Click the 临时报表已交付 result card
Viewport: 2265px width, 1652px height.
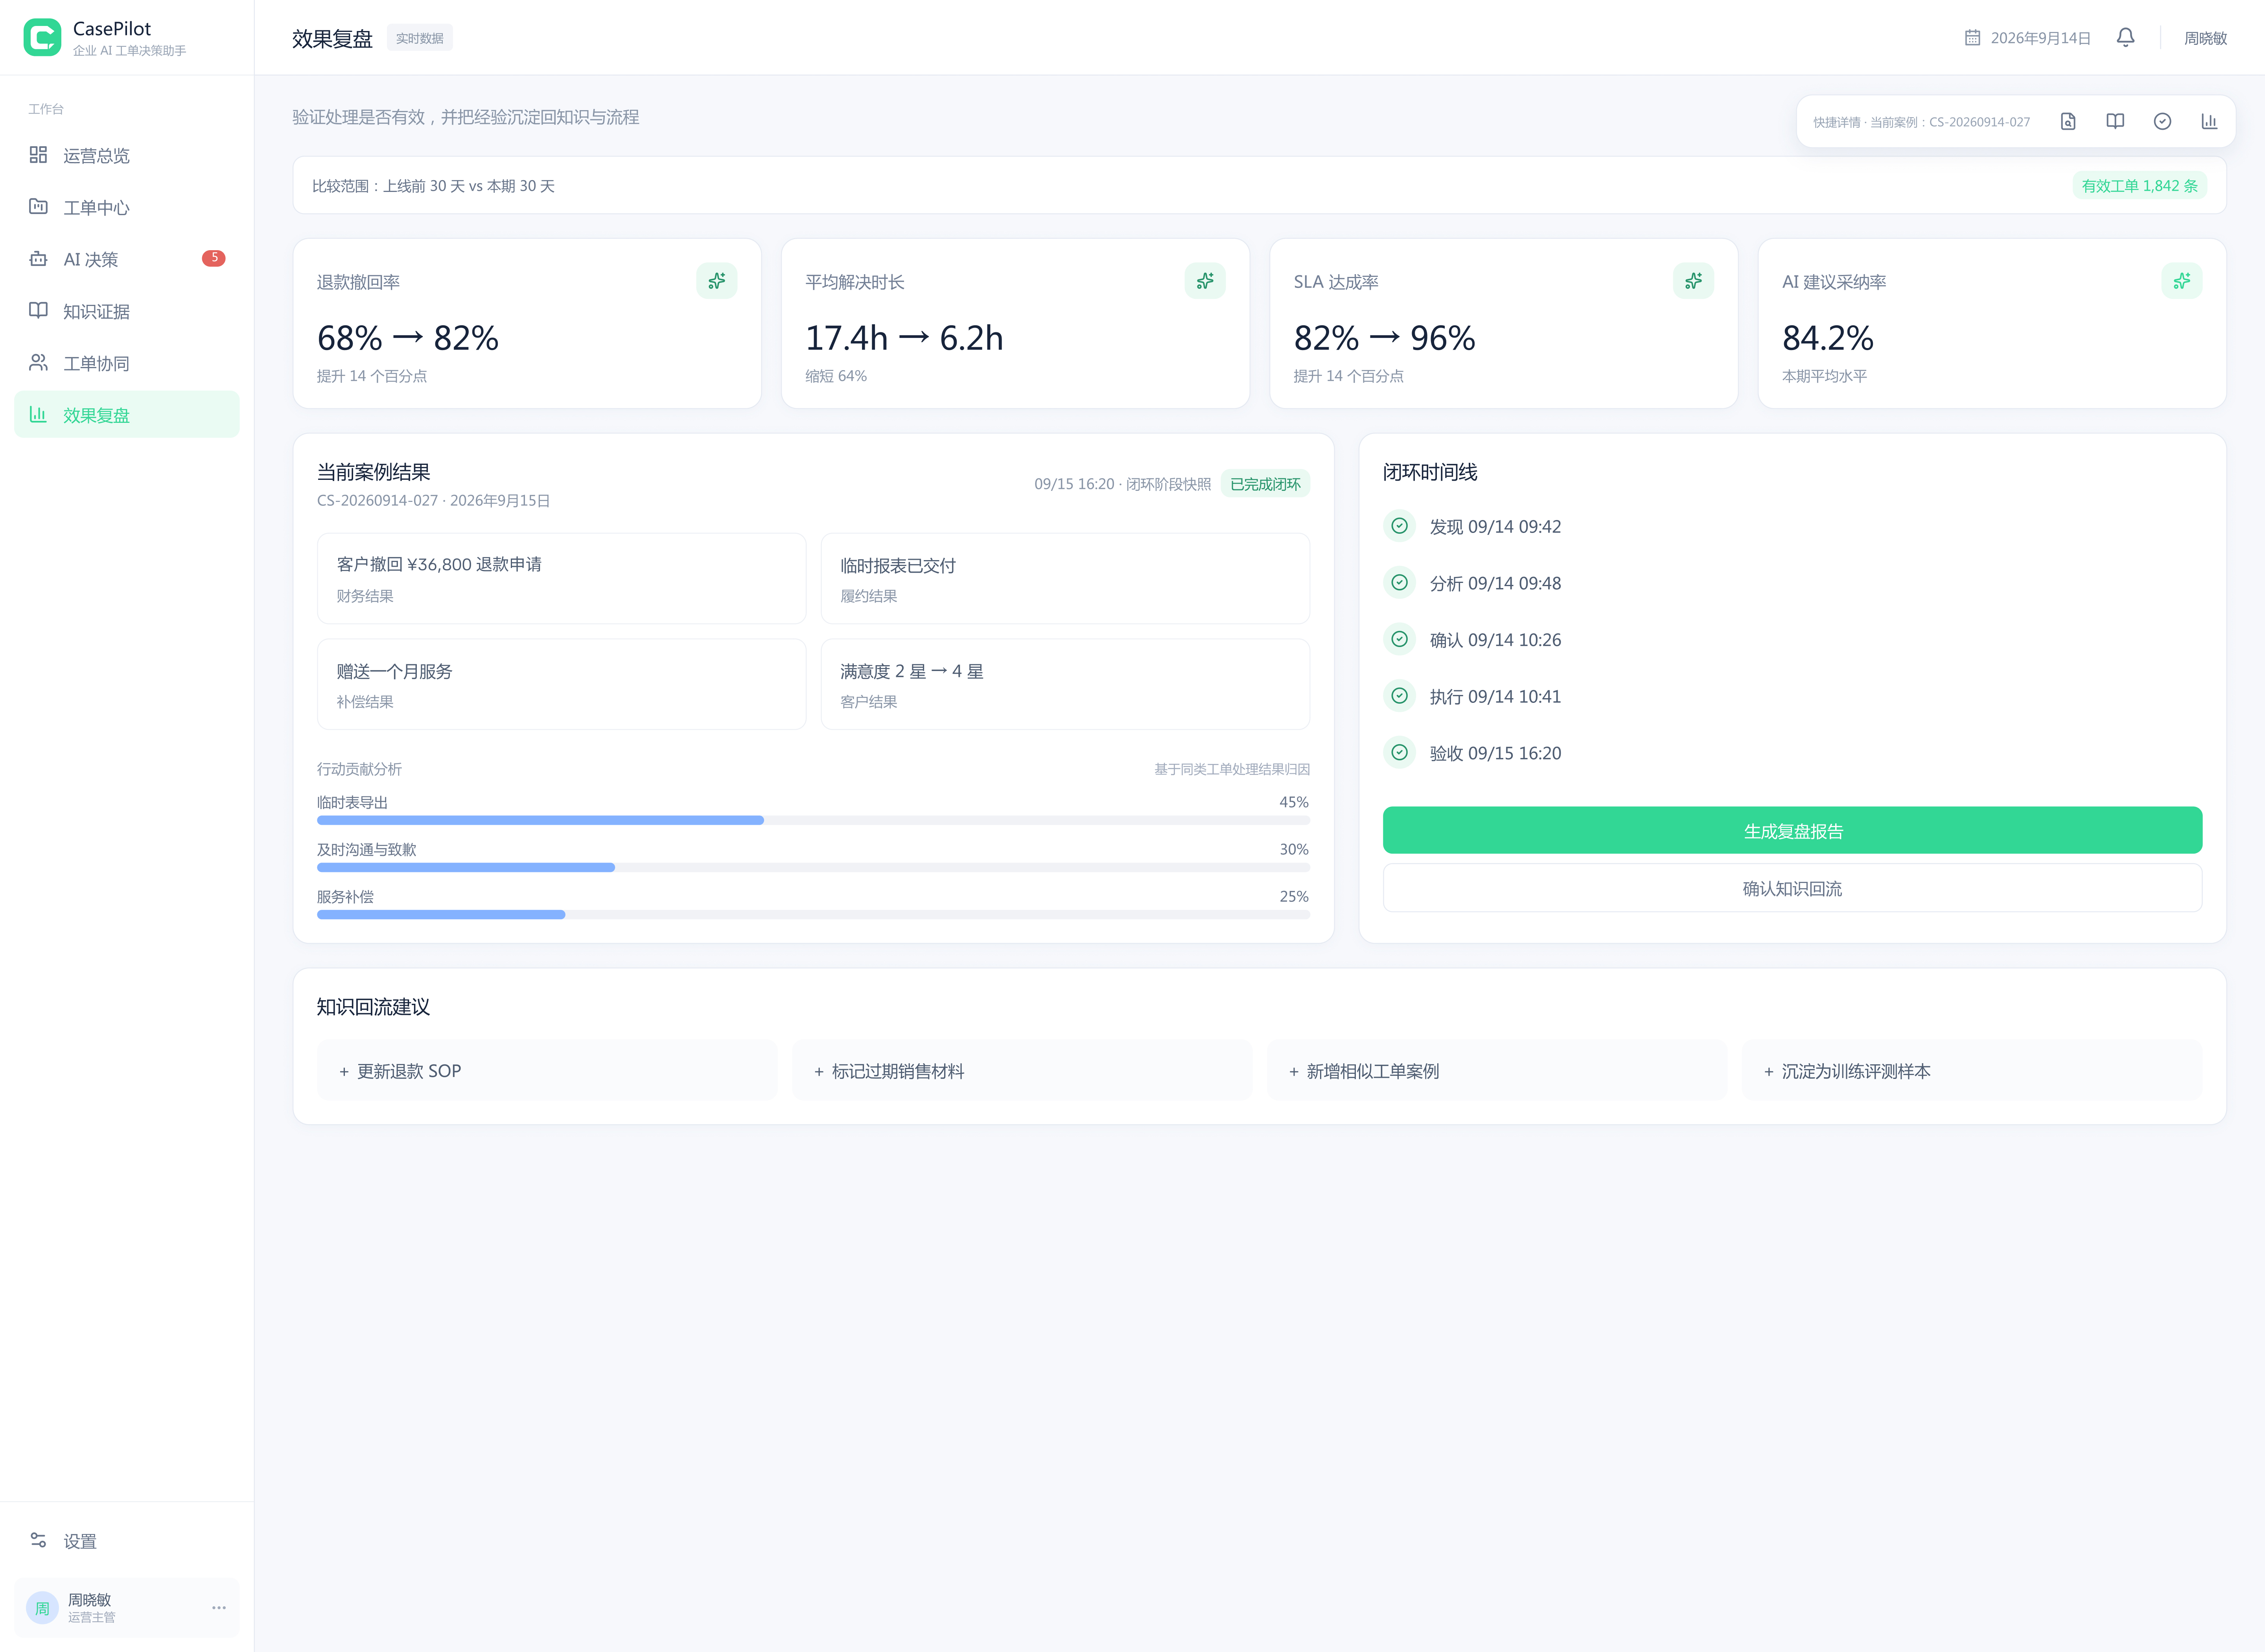pos(1066,578)
